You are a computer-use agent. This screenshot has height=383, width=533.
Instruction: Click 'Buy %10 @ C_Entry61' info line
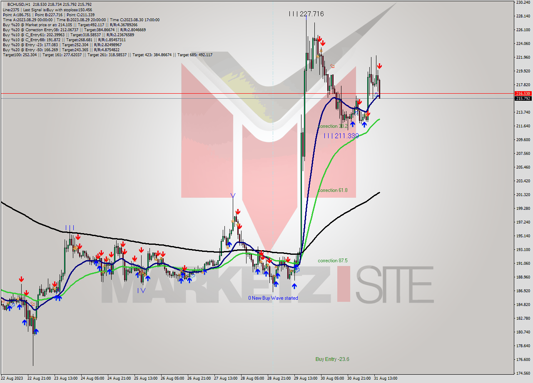[68, 35]
